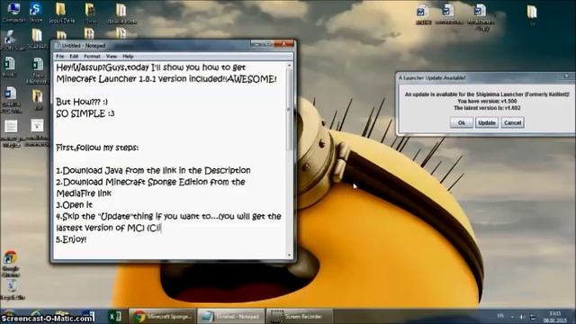Screen dimensions: 576x324
Task: Open the Excel file labeled Fisa on desktop
Action: click(38, 70)
